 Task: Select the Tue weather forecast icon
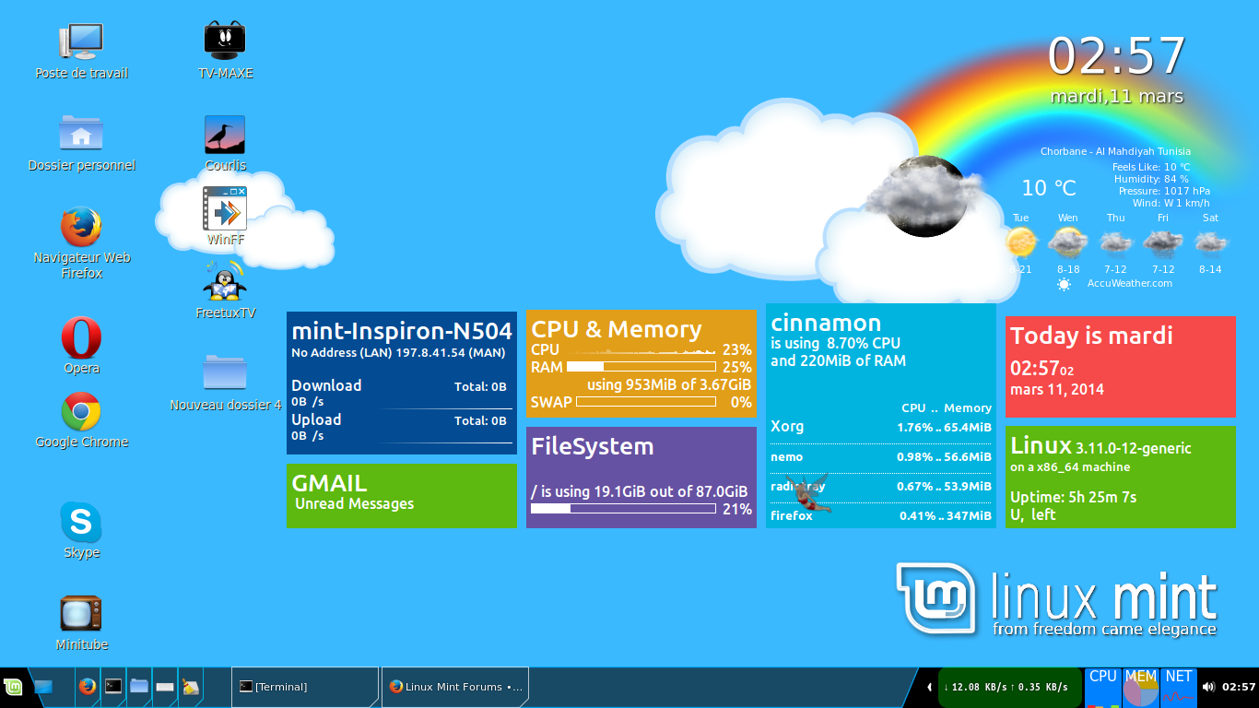pyautogui.click(x=1021, y=242)
